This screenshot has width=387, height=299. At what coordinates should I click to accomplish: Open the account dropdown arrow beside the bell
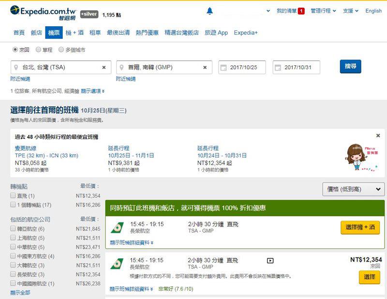[x=268, y=11]
